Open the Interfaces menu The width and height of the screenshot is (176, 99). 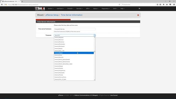coord(60,9)
